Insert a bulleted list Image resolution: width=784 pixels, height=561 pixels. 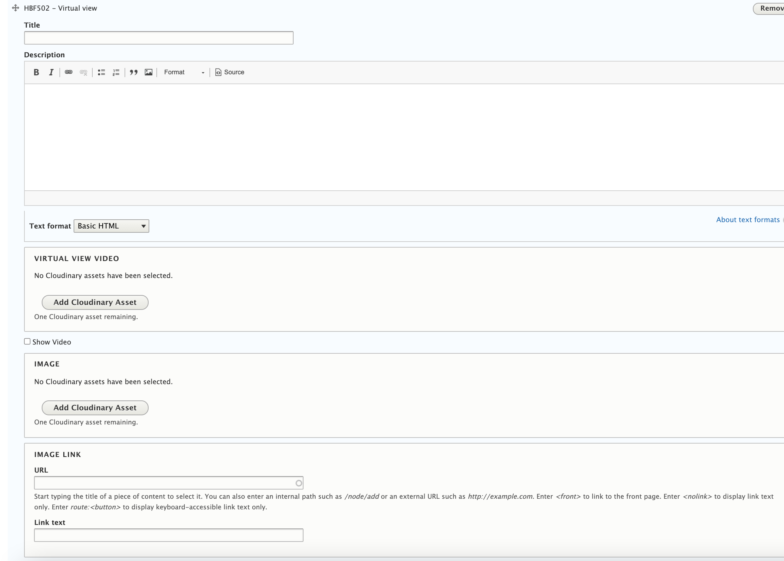pyautogui.click(x=102, y=72)
